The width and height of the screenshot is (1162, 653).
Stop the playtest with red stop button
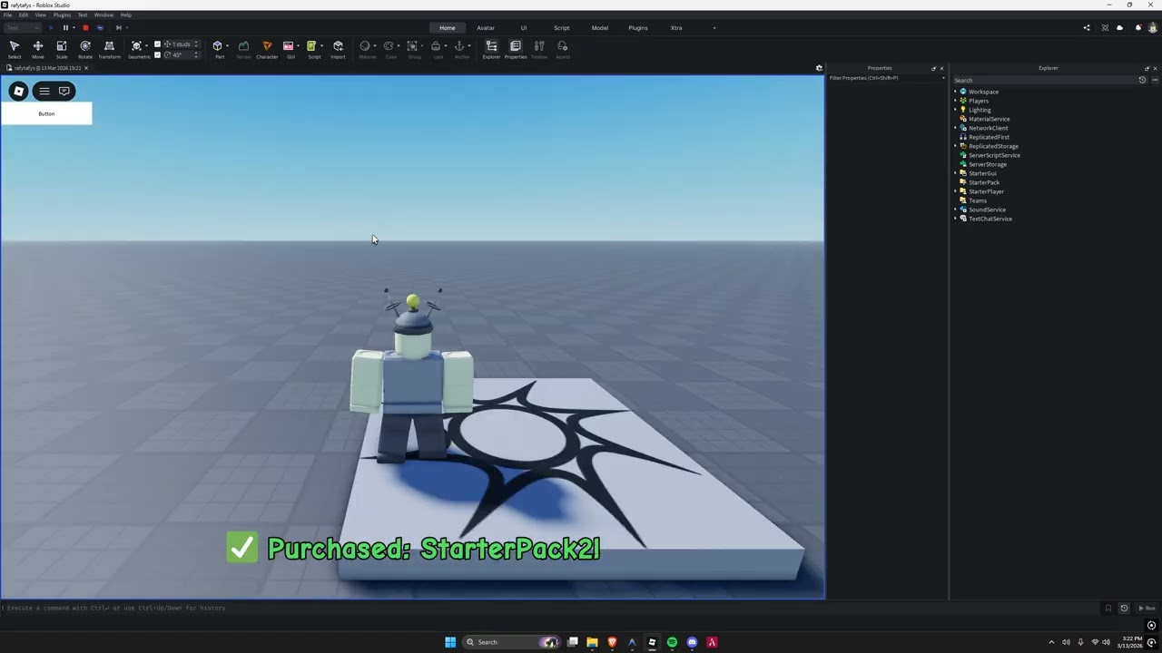pyautogui.click(x=85, y=28)
